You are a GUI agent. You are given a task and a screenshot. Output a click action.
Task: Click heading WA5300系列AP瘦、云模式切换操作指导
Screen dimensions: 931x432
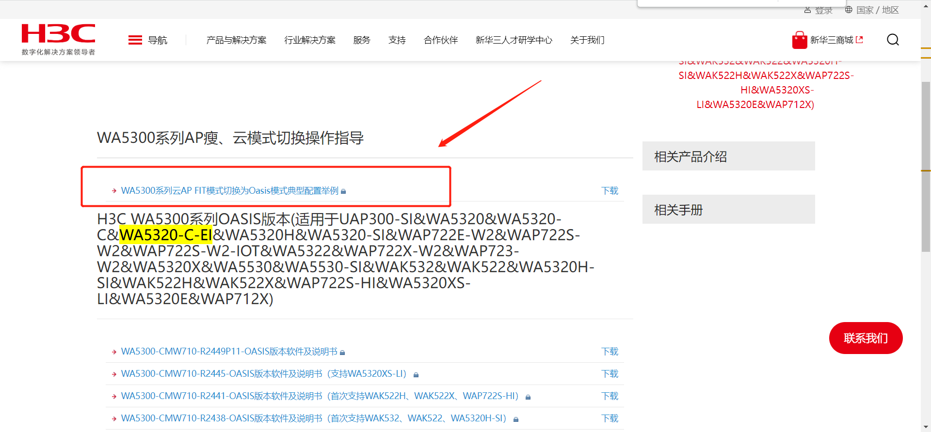tap(230, 138)
